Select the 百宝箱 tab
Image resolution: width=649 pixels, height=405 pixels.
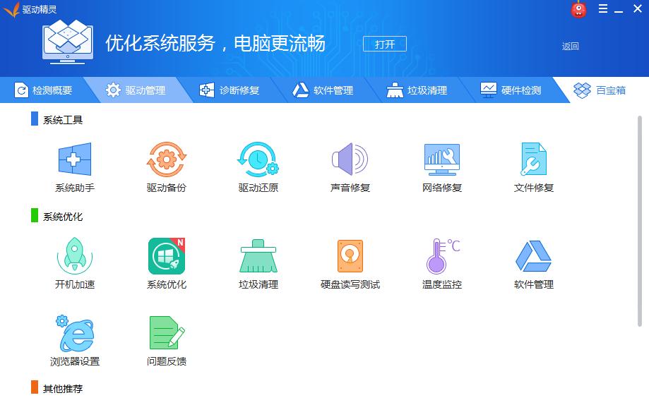pos(600,90)
